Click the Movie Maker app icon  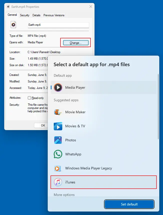coord(58,112)
